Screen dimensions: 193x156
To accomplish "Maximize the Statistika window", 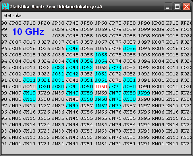I will coord(177,6).
